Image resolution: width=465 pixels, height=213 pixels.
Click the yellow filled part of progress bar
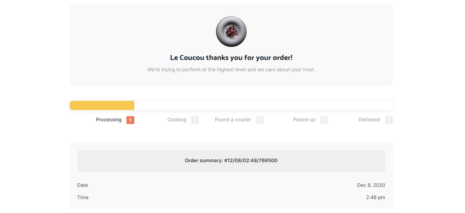coord(102,105)
